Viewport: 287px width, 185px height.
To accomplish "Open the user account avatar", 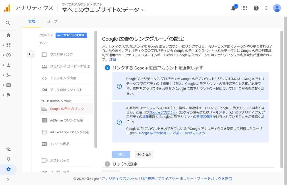I will tap(277, 8).
